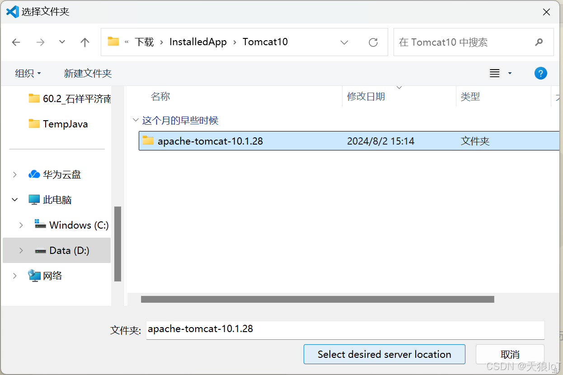Select Tomcat10 breadcrumb segment
Viewport: 563px width, 375px height.
point(265,42)
